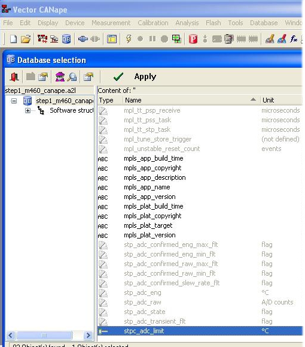Viewport: 305px width, 347px height.
Task: Click the Apply text button
Action: tap(145, 77)
